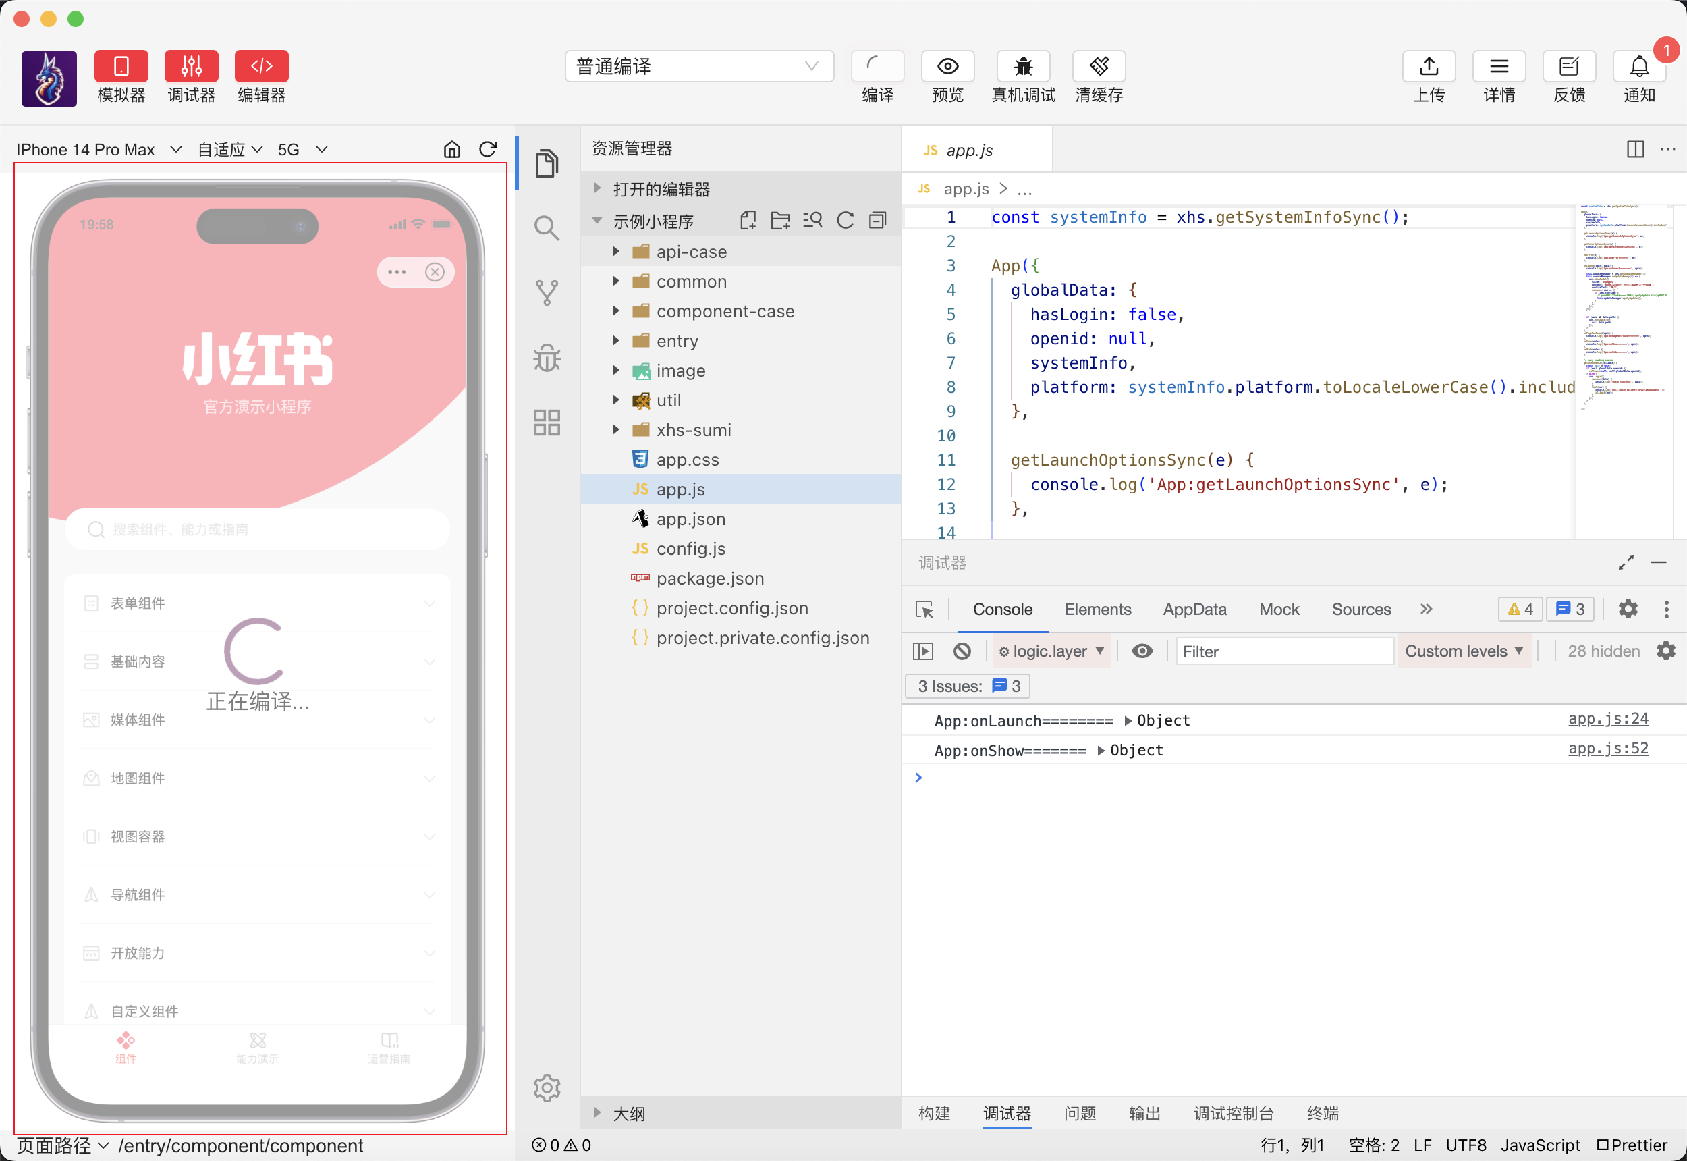Open the 普通编译 compile mode dropdown
1687x1161 pixels.
pos(699,66)
